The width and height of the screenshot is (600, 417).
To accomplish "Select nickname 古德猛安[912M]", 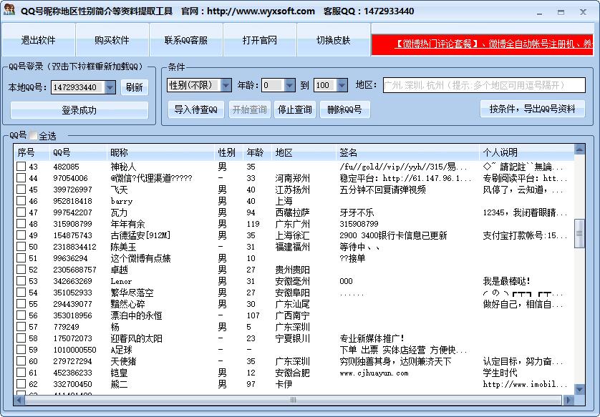I will 140,235.
